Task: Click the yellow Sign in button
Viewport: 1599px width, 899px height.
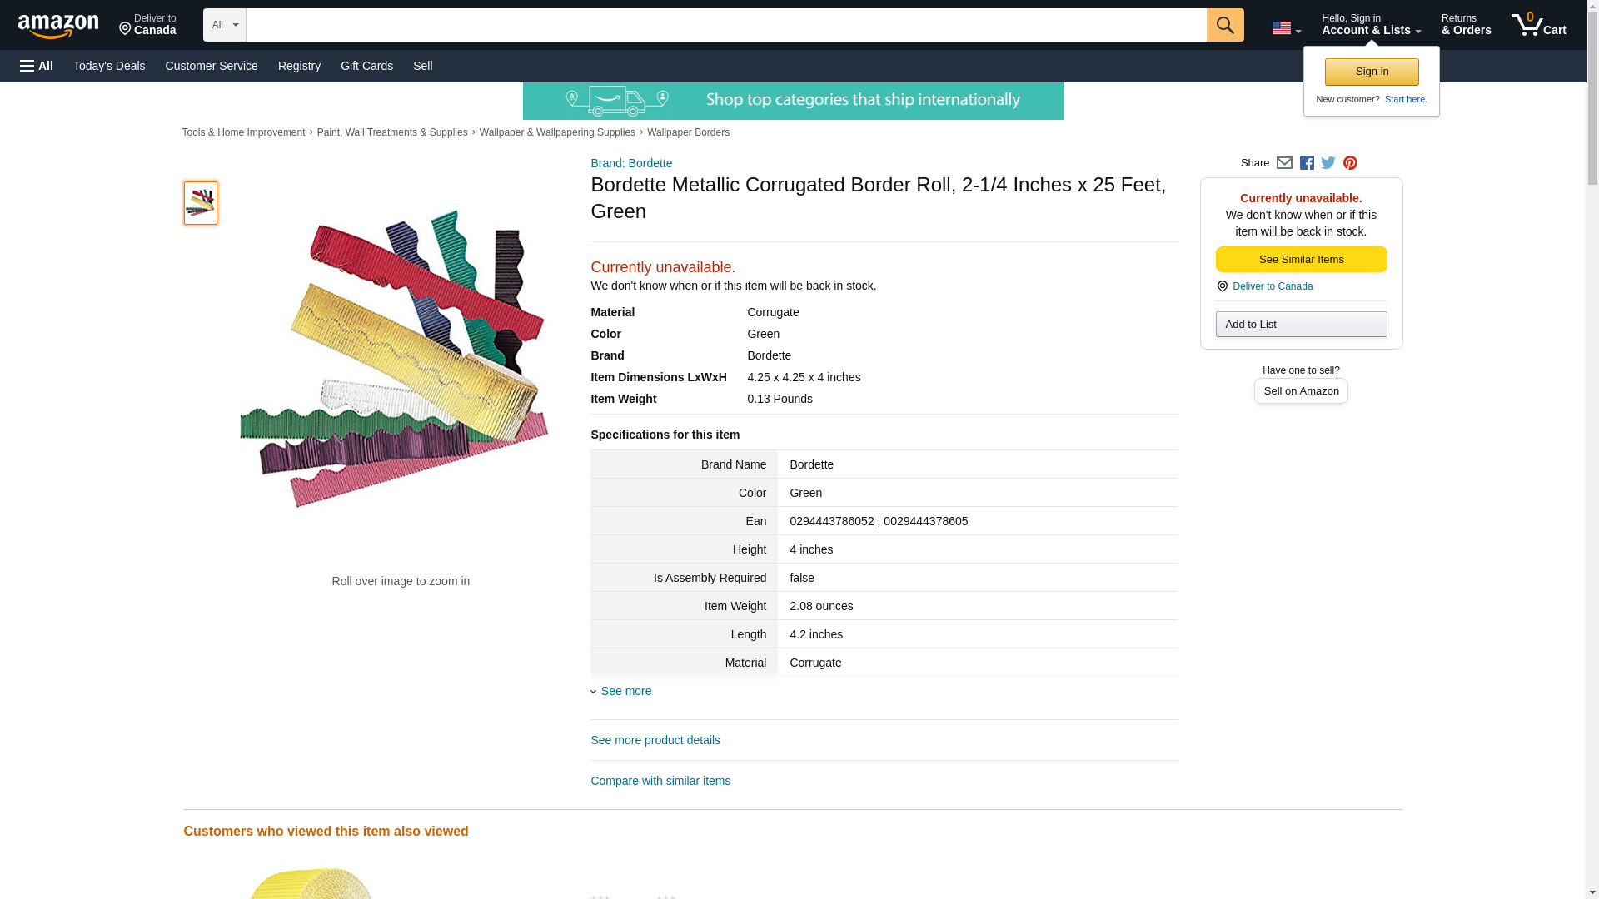Action: 1372,72
